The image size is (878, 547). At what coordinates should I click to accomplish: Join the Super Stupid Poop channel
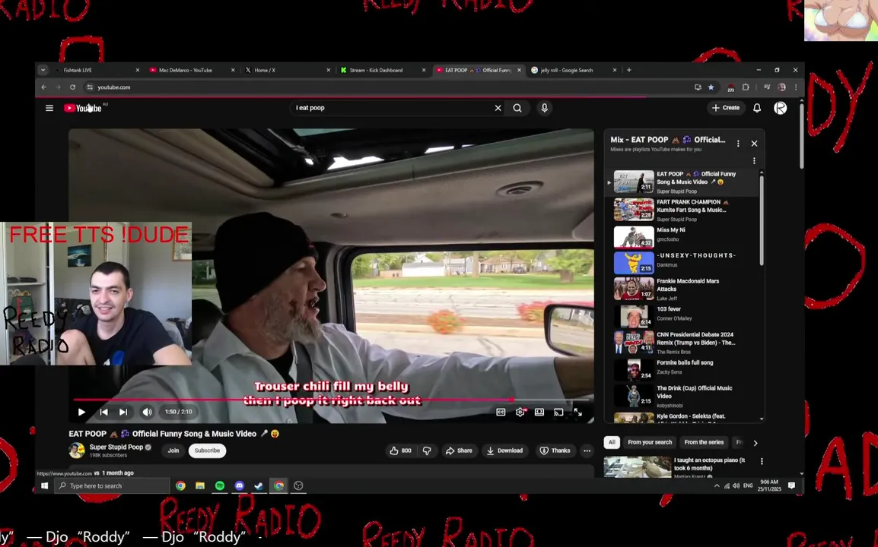[x=173, y=451]
